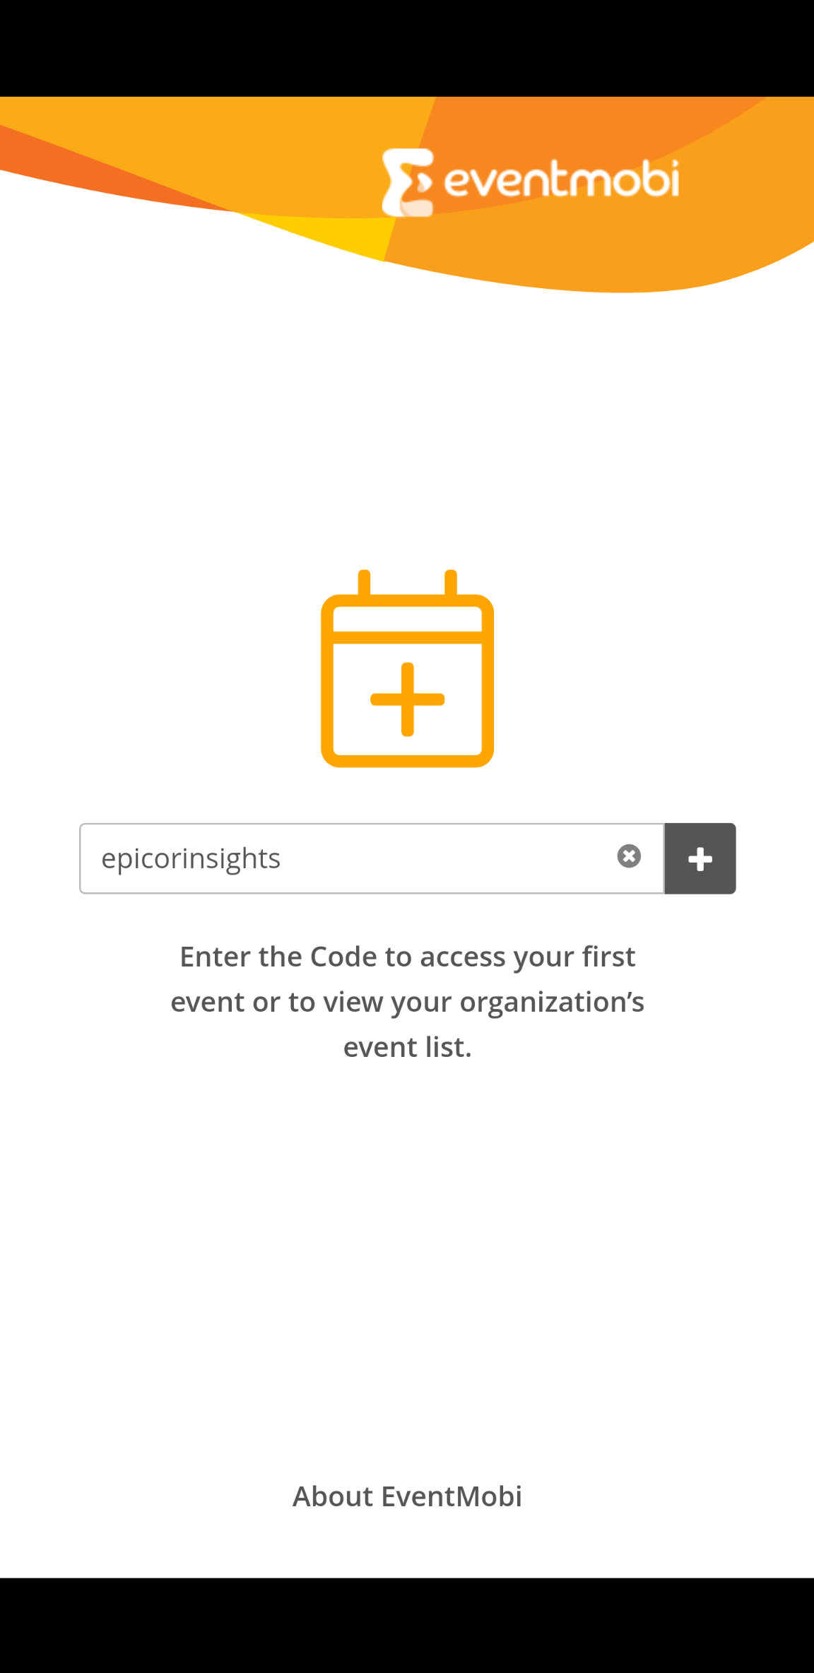Screen dimensions: 814x1673
Task: Clear the event code with the X icon
Action: pyautogui.click(x=629, y=856)
